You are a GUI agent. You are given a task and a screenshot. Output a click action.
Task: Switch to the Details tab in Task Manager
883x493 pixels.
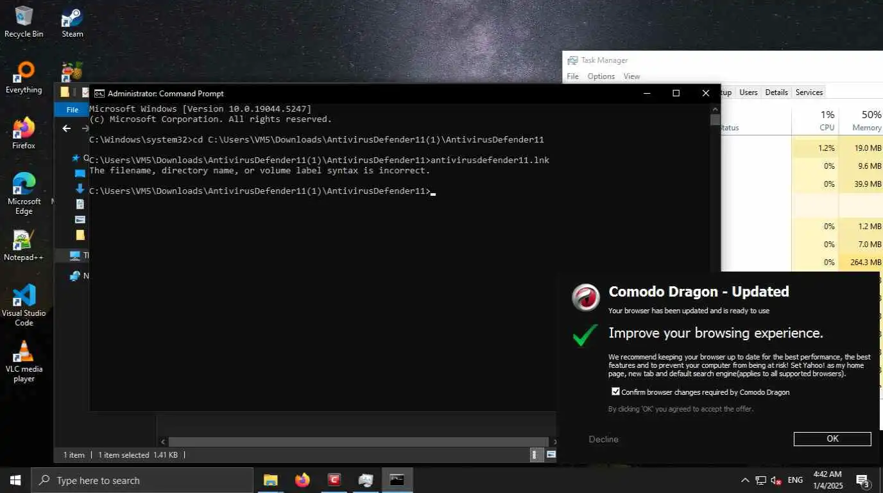tap(776, 92)
